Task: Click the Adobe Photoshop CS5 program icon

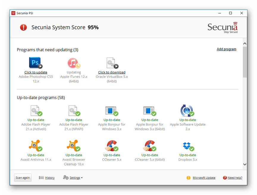Action: pyautogui.click(x=35, y=63)
